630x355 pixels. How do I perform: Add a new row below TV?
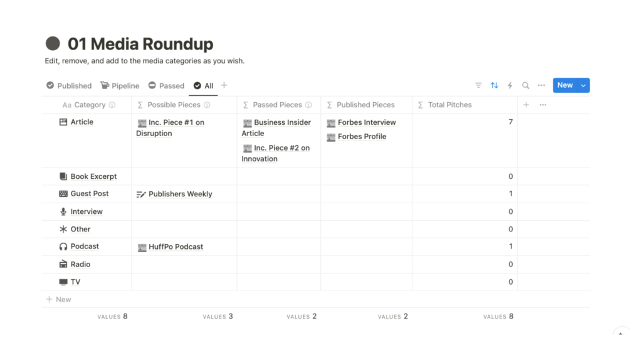[x=59, y=299]
